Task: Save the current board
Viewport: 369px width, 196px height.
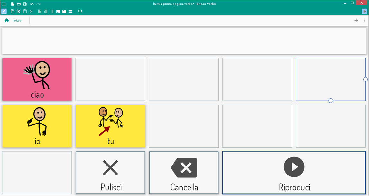Action: [25, 4]
